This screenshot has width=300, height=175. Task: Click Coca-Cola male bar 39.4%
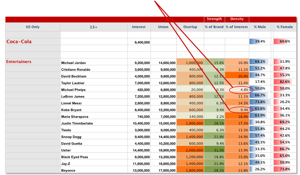(260, 41)
